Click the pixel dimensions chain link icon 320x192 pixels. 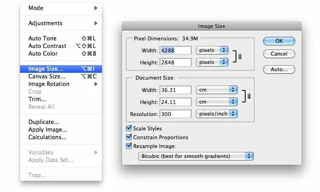pos(240,56)
